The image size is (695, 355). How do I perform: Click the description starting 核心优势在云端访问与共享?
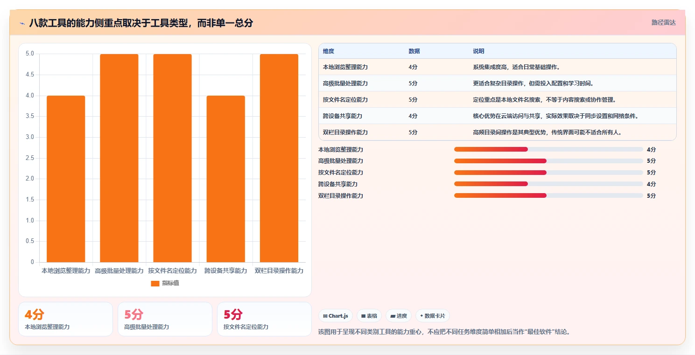click(555, 116)
